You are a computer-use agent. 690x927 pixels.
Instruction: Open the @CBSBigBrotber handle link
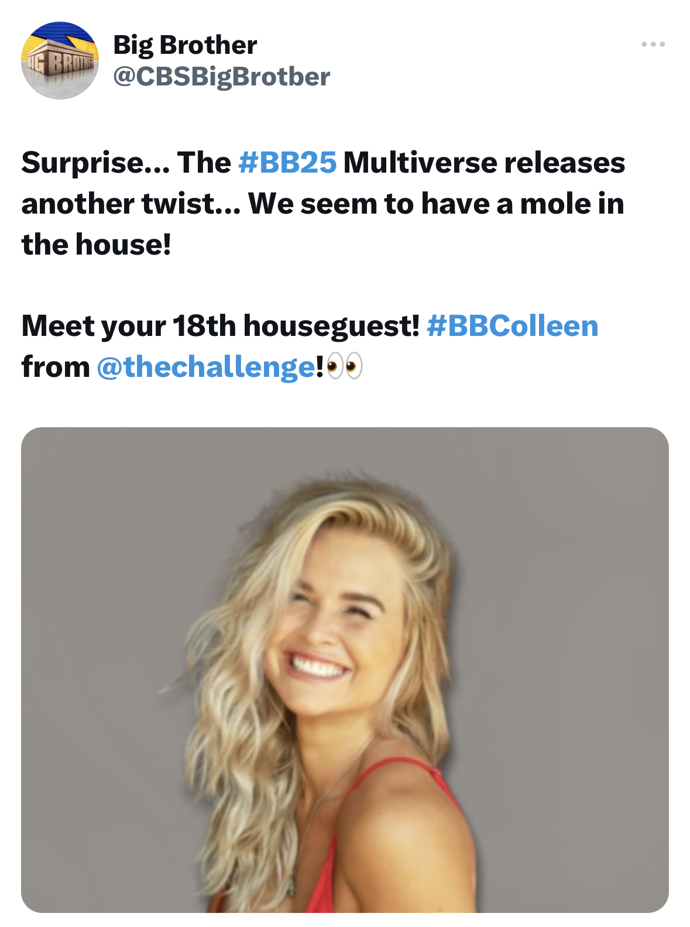221,77
